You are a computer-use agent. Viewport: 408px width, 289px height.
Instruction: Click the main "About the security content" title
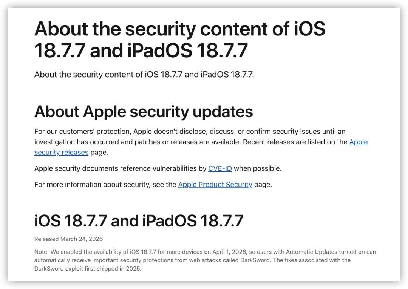[x=180, y=39]
